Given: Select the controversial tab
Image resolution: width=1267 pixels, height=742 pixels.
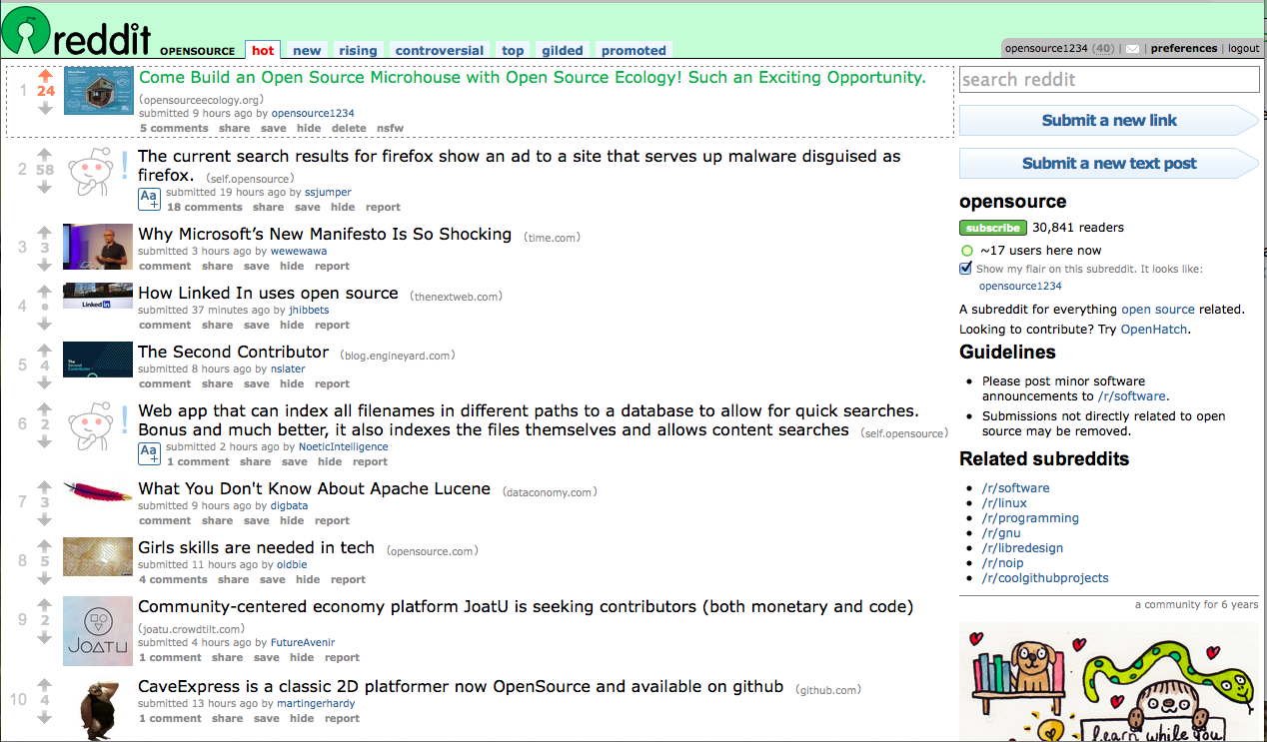Looking at the screenshot, I should point(440,50).
